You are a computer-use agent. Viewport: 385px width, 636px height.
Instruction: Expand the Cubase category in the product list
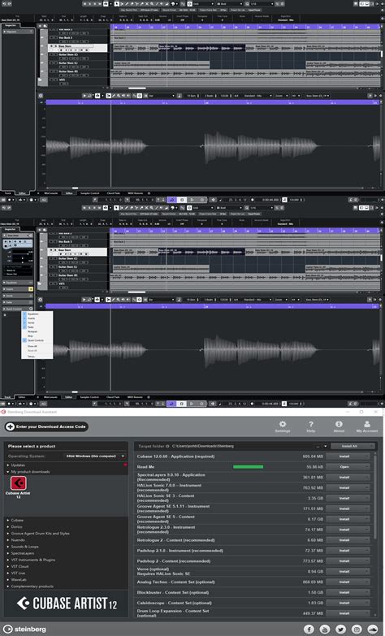point(7,520)
